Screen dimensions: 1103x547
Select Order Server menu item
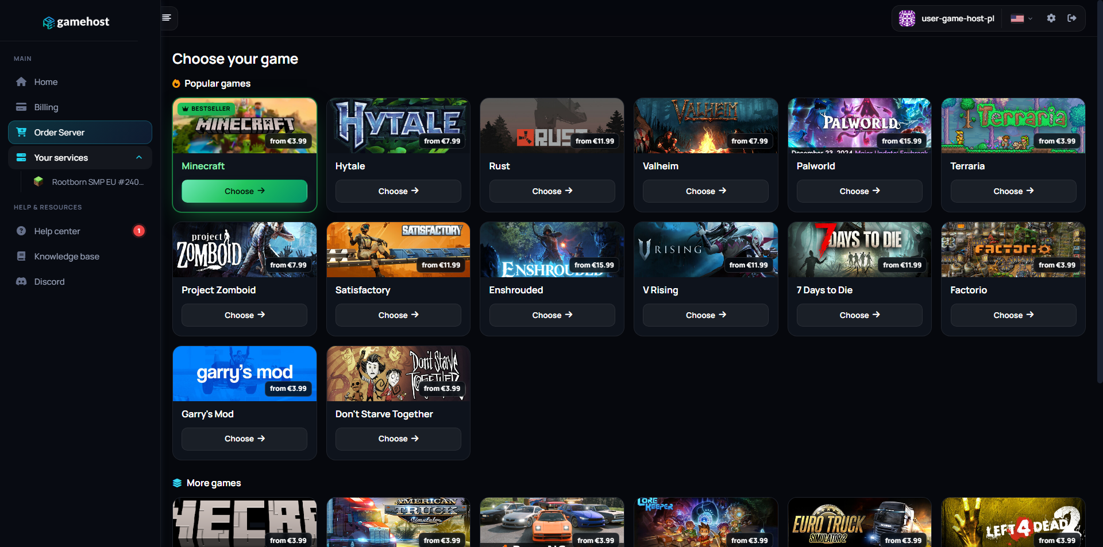(x=80, y=133)
